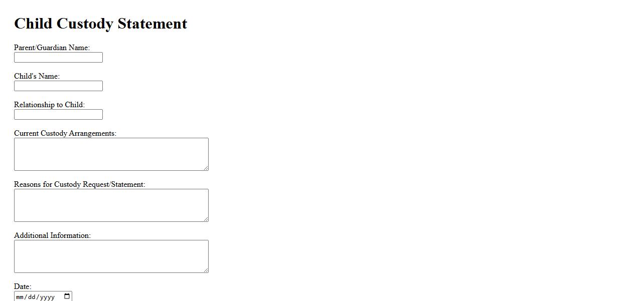Click into the Additional Information text area
Viewport: 641px width, 301px height.
point(111,256)
